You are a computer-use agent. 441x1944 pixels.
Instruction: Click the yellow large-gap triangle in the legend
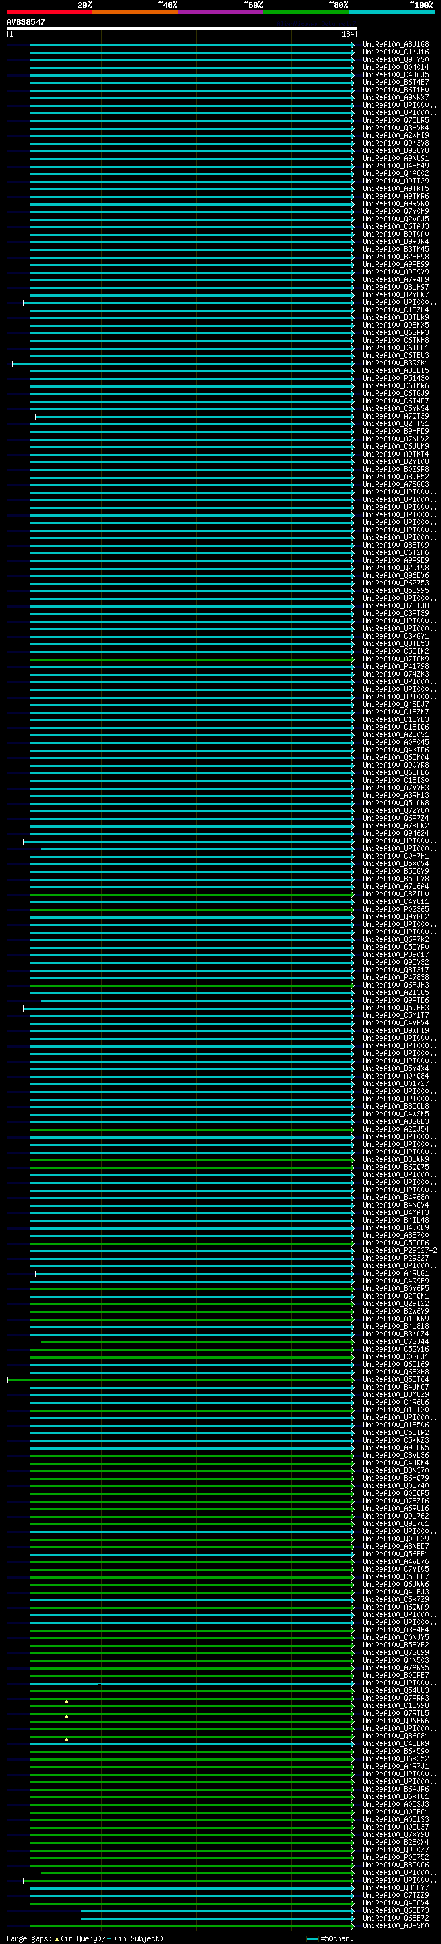[x=57, y=1938]
